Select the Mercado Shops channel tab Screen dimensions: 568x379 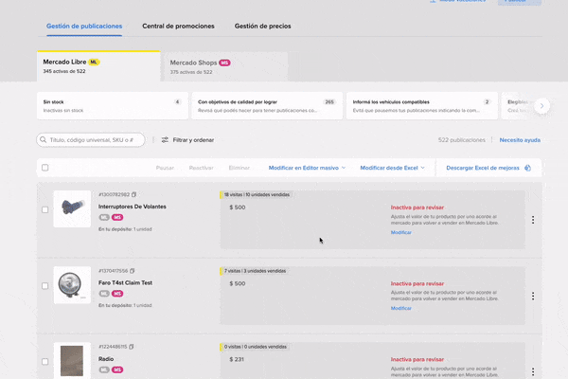pos(226,66)
